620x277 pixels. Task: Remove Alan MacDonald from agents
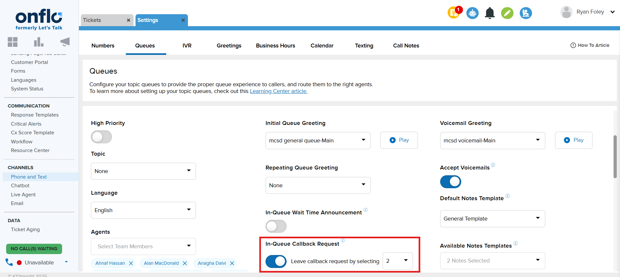185,263
